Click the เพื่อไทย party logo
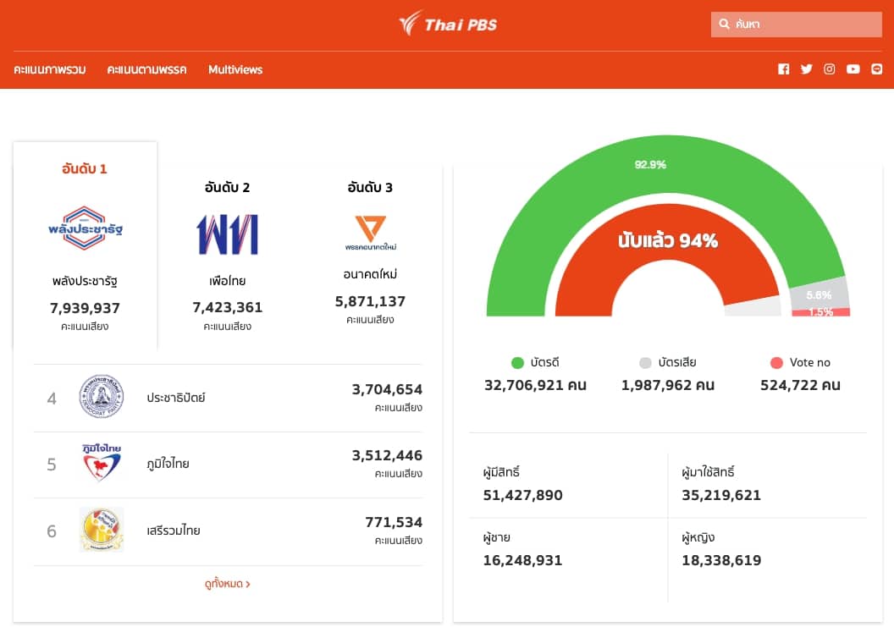 [x=228, y=234]
